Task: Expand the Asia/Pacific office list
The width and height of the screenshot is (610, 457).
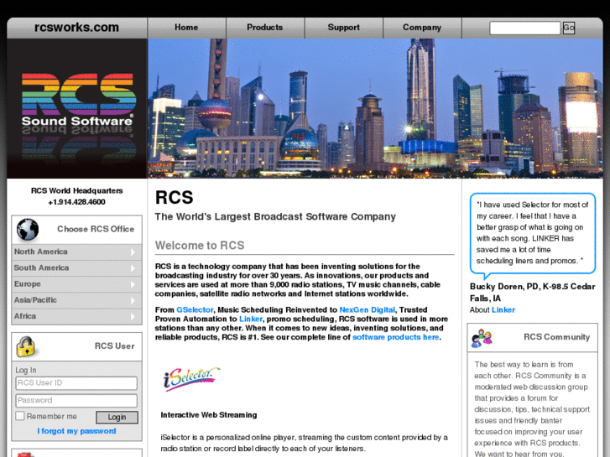Action: (x=76, y=300)
